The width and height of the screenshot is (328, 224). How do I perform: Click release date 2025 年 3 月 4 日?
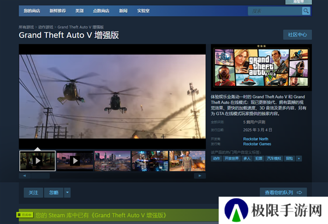(257, 130)
